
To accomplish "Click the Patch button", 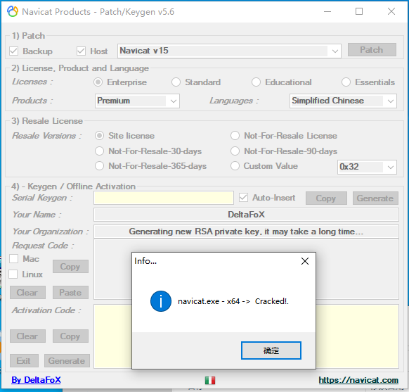I will point(372,50).
